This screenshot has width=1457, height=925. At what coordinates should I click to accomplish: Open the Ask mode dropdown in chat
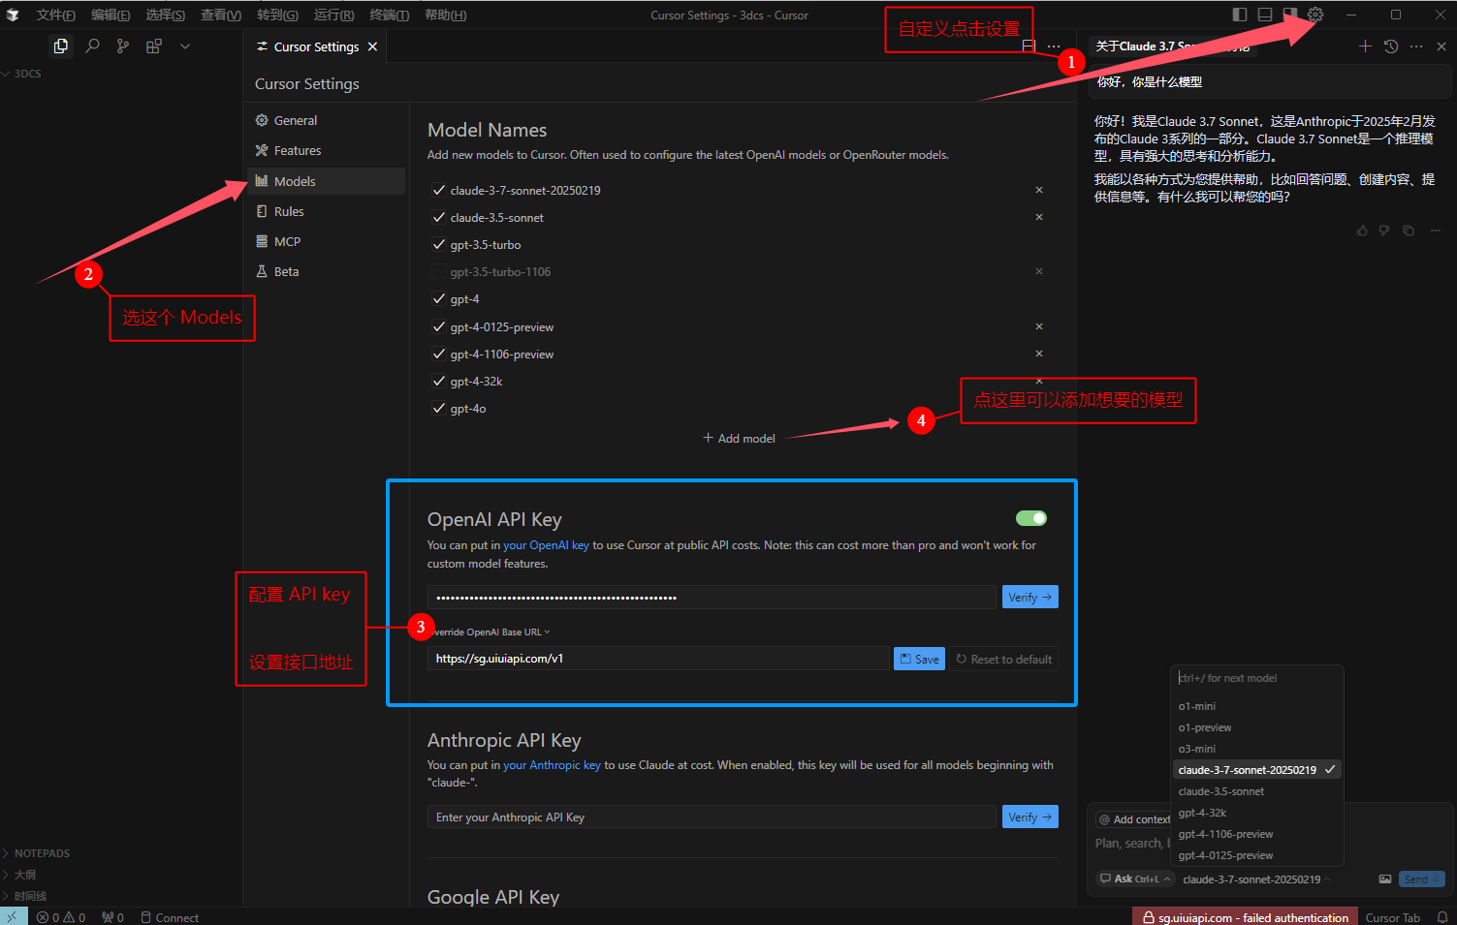pyautogui.click(x=1136, y=879)
